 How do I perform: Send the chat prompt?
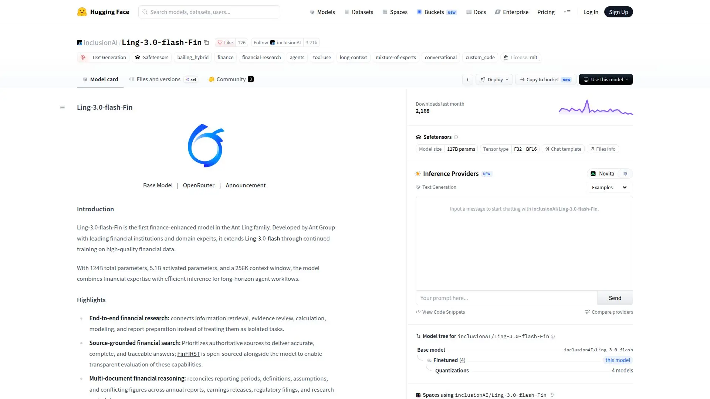(x=615, y=298)
